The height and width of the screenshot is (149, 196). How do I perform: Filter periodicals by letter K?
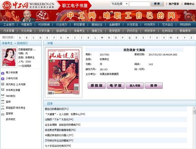click(x=88, y=37)
